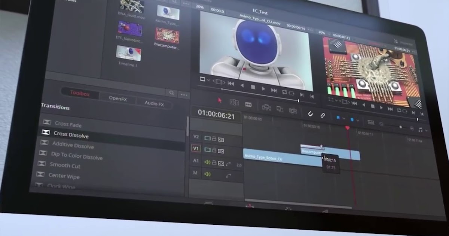The image size is (449, 236).
Task: Activate Trim Edit Mode in the toolbar
Action: tap(234, 102)
